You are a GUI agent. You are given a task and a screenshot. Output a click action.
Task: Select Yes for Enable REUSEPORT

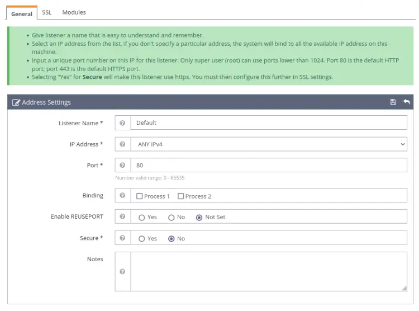coord(142,218)
